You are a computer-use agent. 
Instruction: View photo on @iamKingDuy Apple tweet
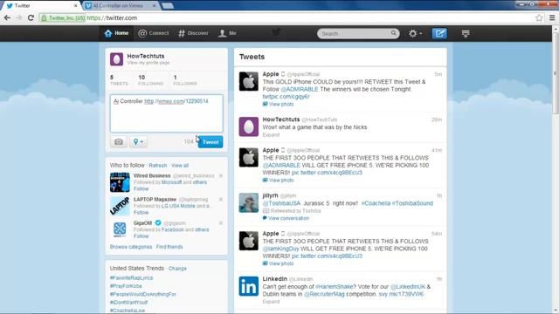tap(278, 263)
